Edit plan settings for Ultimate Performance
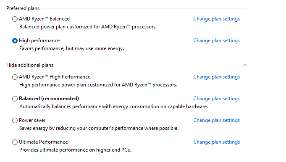The image size is (286, 162). [x=217, y=142]
